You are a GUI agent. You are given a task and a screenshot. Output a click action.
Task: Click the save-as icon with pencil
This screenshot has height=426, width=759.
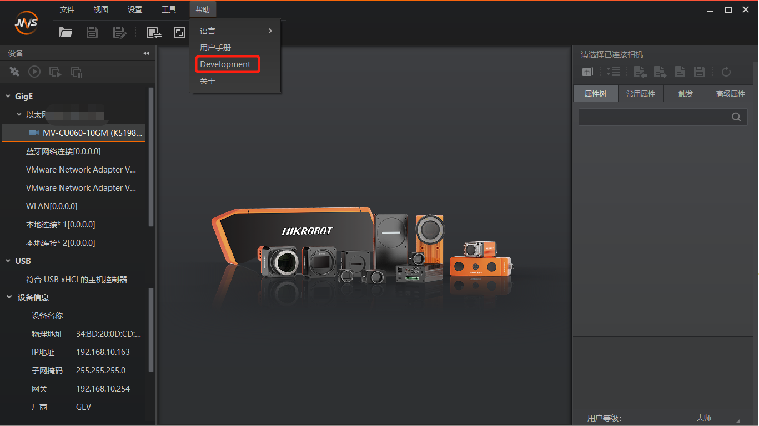pyautogui.click(x=119, y=33)
